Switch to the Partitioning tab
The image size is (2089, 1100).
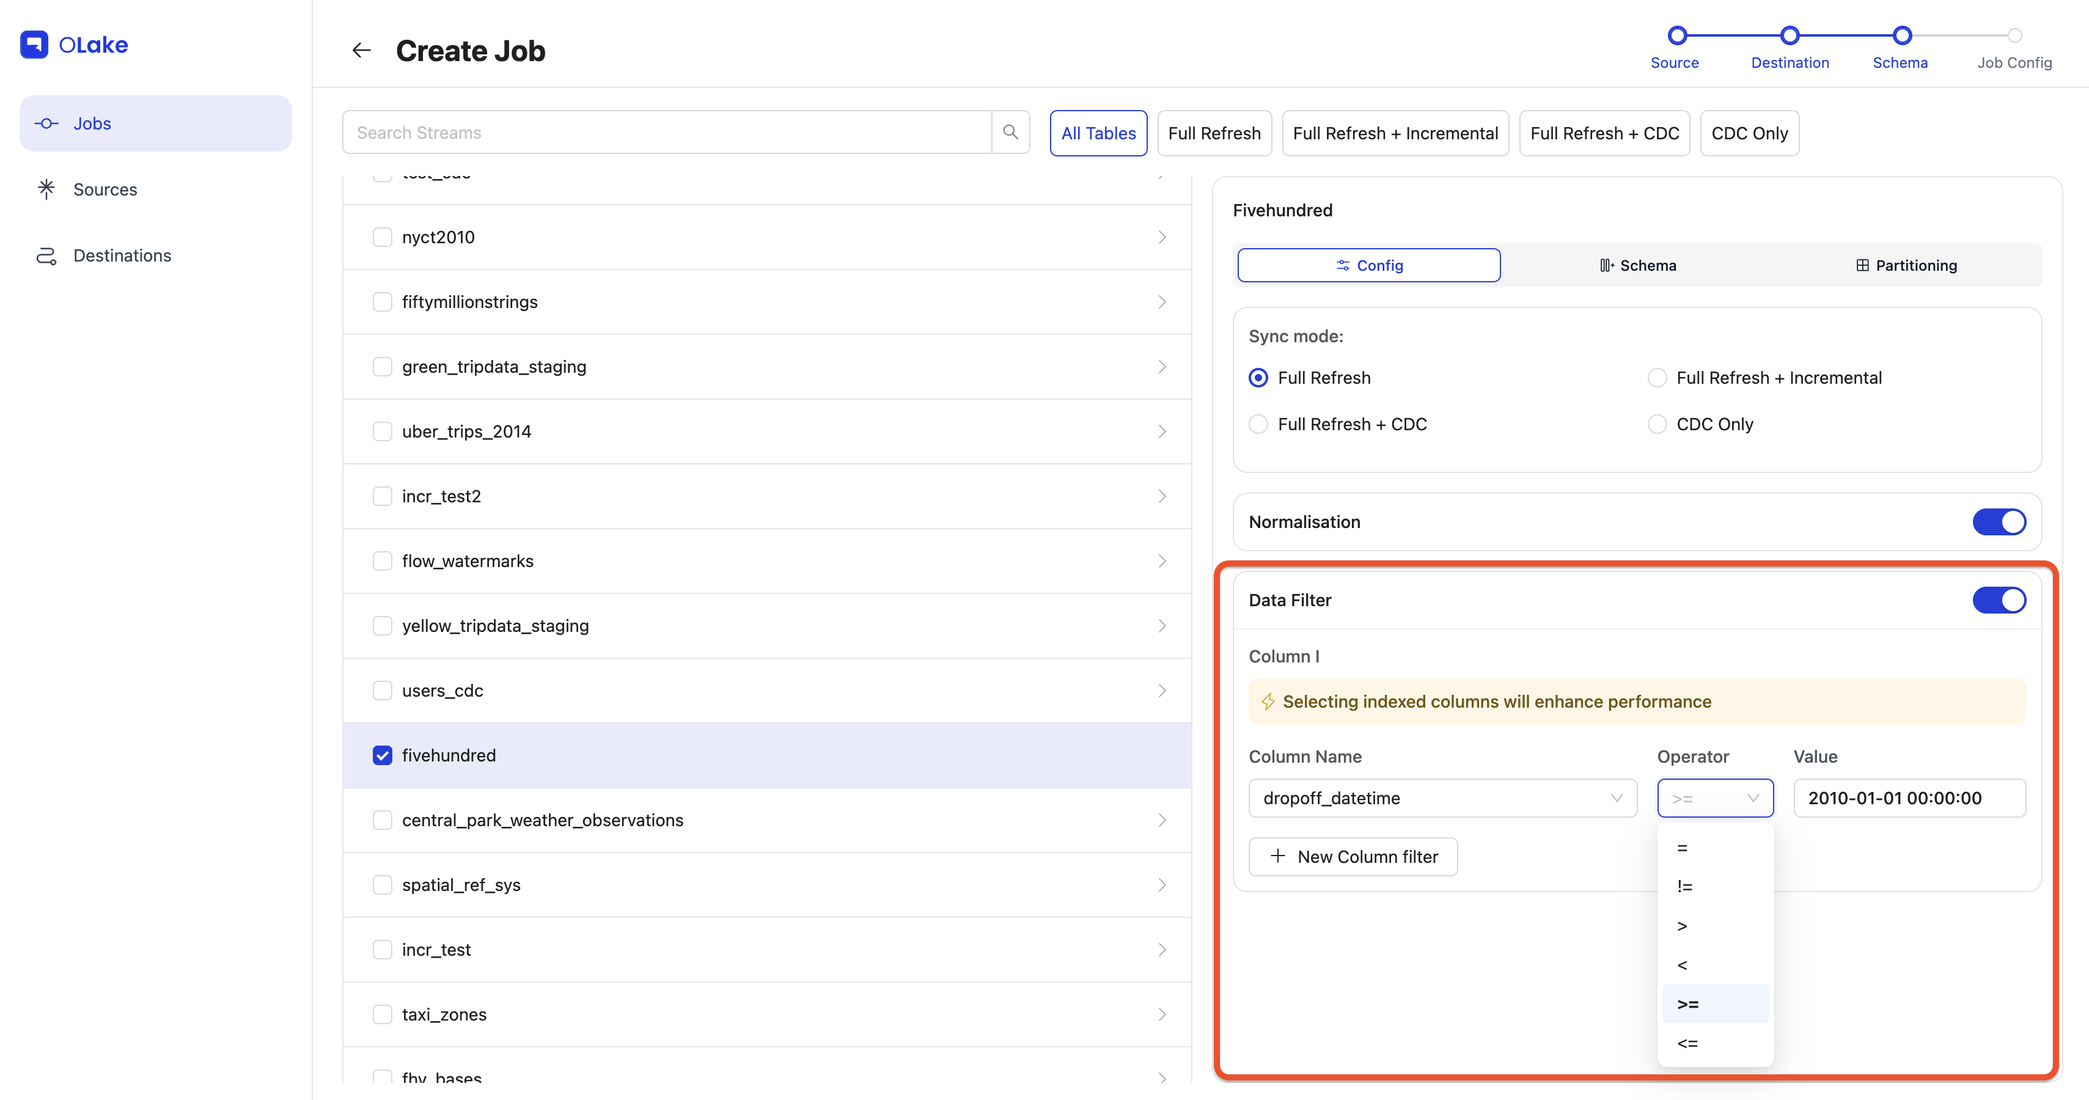point(1906,265)
